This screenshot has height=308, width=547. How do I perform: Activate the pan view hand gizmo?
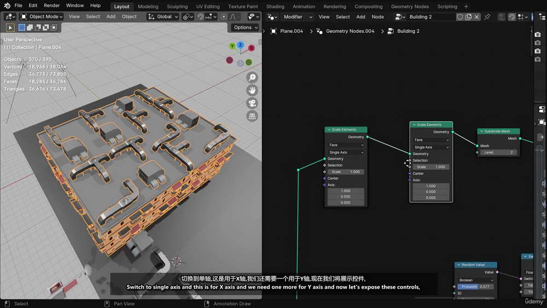(x=252, y=90)
